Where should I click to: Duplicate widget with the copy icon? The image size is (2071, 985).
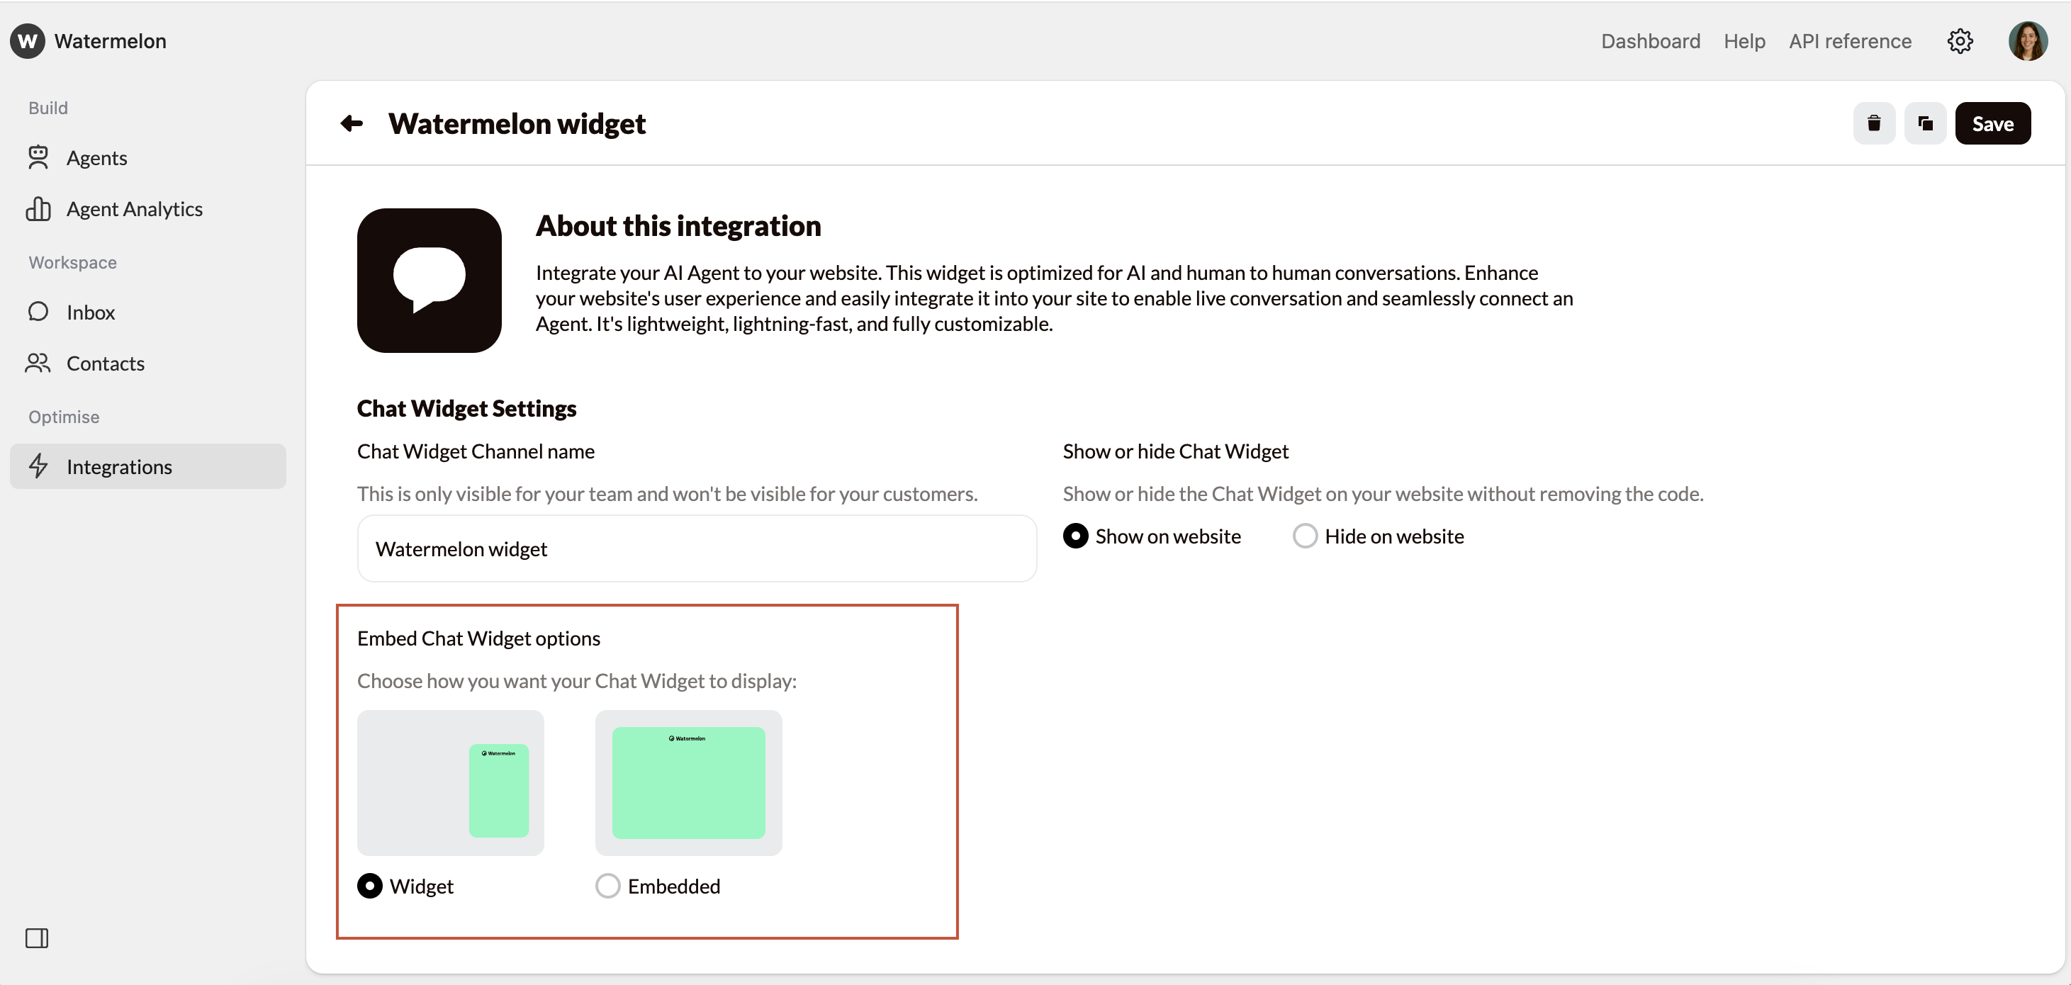pos(1925,123)
